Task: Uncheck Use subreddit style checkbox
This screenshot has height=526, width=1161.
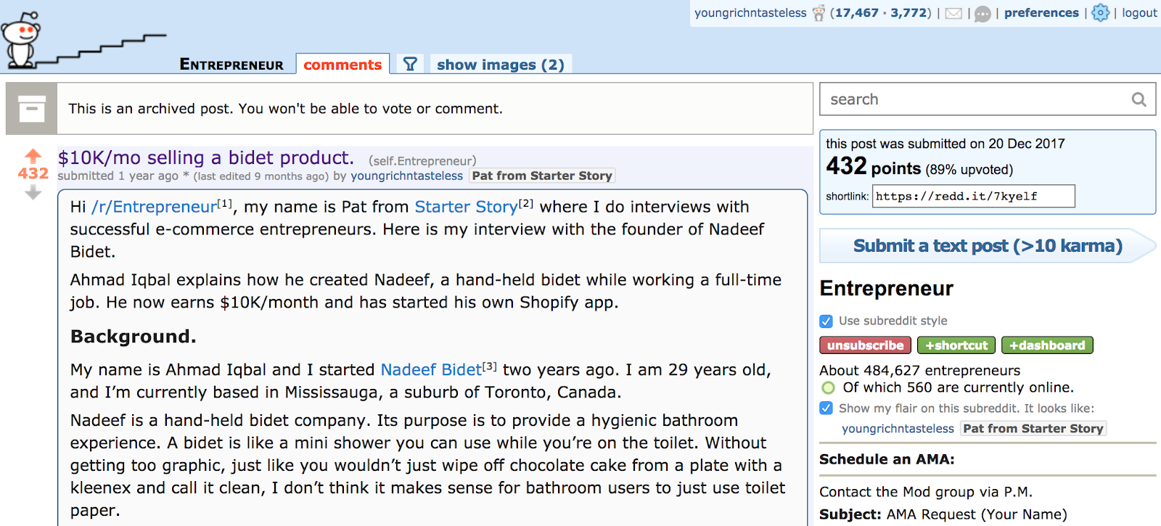Action: point(826,321)
